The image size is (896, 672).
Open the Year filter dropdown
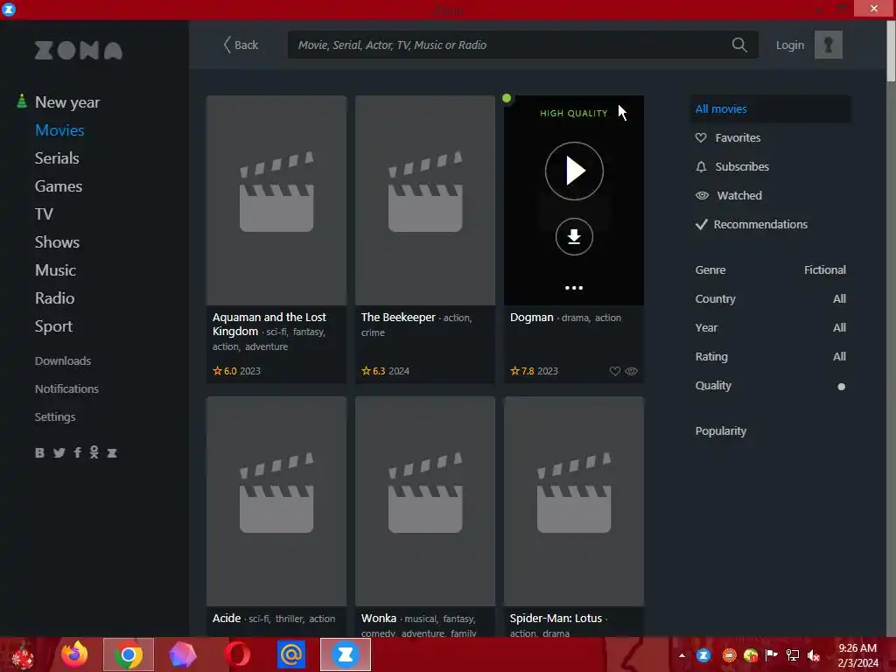coord(770,327)
